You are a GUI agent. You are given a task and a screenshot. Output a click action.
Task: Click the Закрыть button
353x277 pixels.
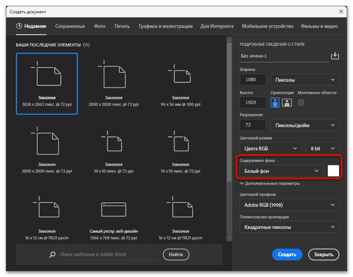click(324, 255)
